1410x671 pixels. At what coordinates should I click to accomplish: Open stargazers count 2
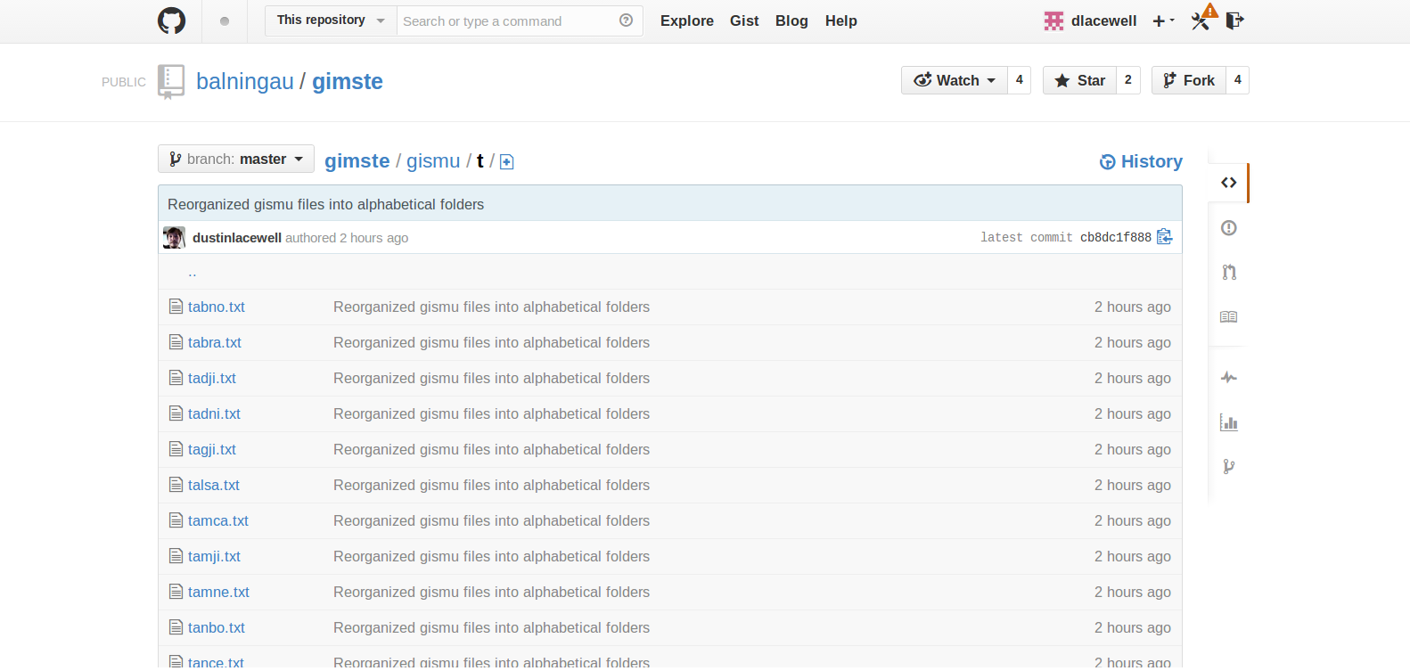click(1128, 80)
